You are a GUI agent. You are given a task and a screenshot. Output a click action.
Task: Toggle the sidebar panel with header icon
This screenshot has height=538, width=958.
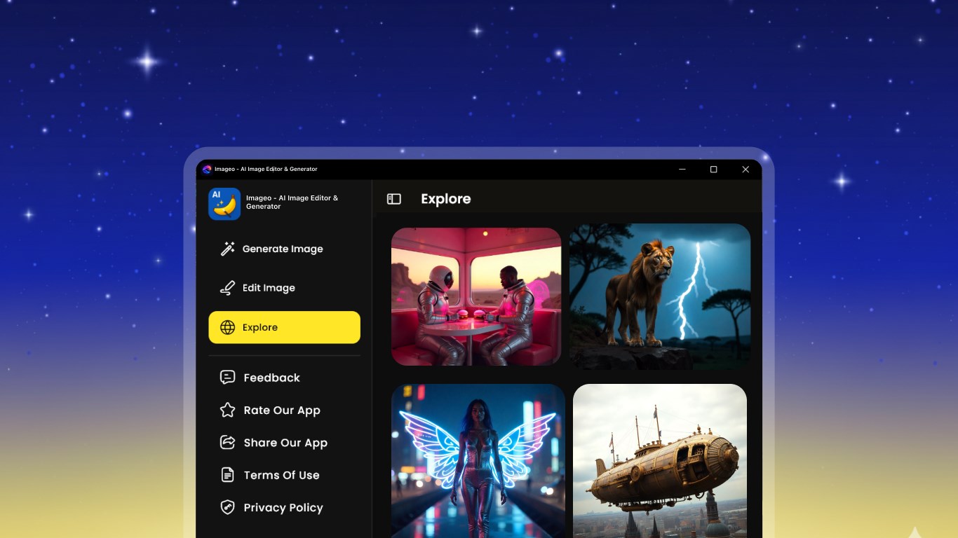coord(394,199)
